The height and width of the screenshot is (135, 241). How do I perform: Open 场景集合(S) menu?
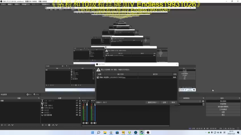pyautogui.click(x=46, y=4)
